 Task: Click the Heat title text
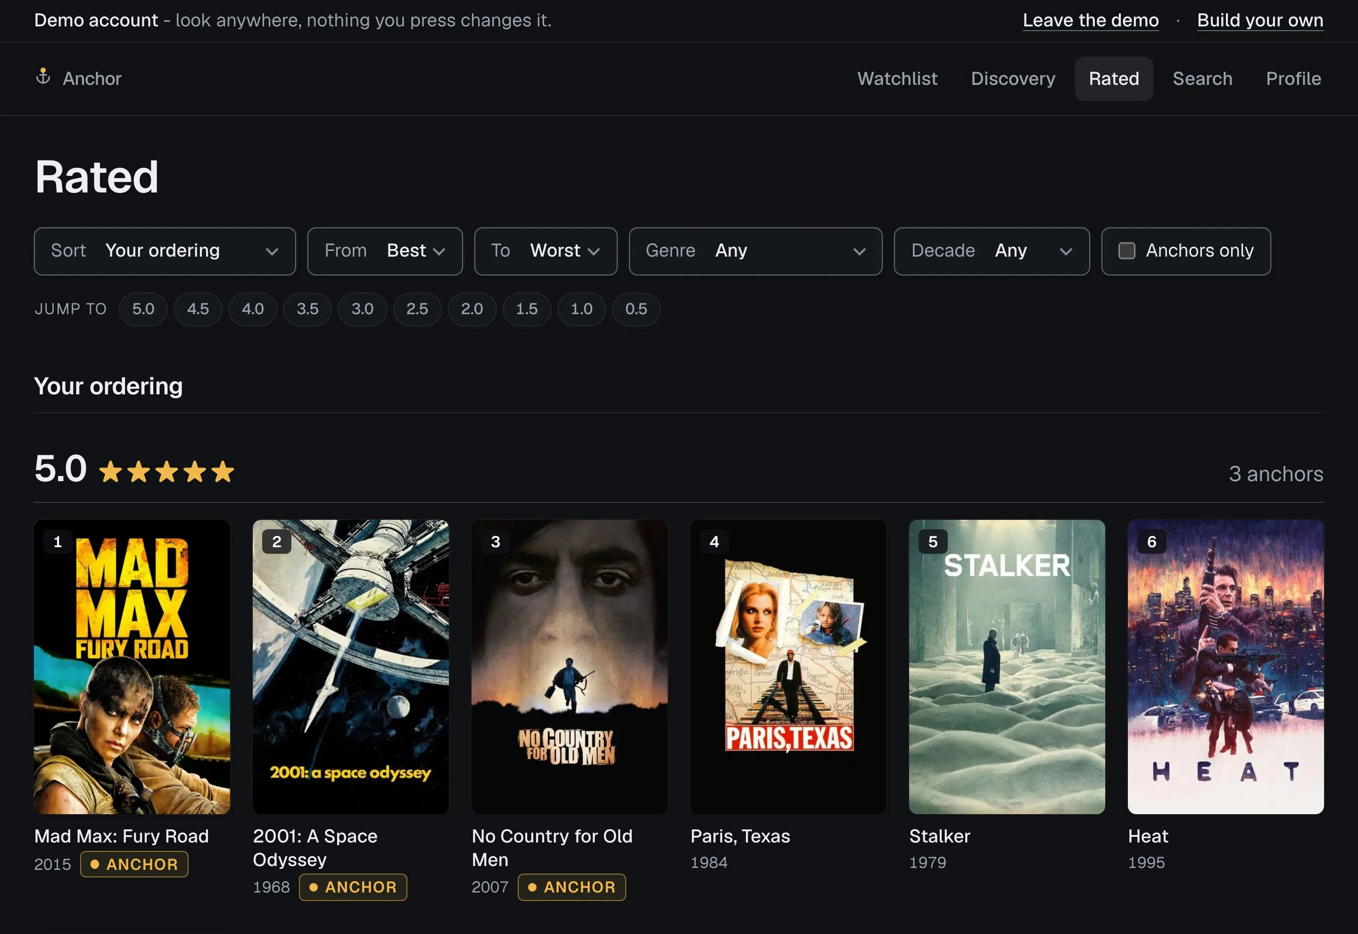(1147, 836)
